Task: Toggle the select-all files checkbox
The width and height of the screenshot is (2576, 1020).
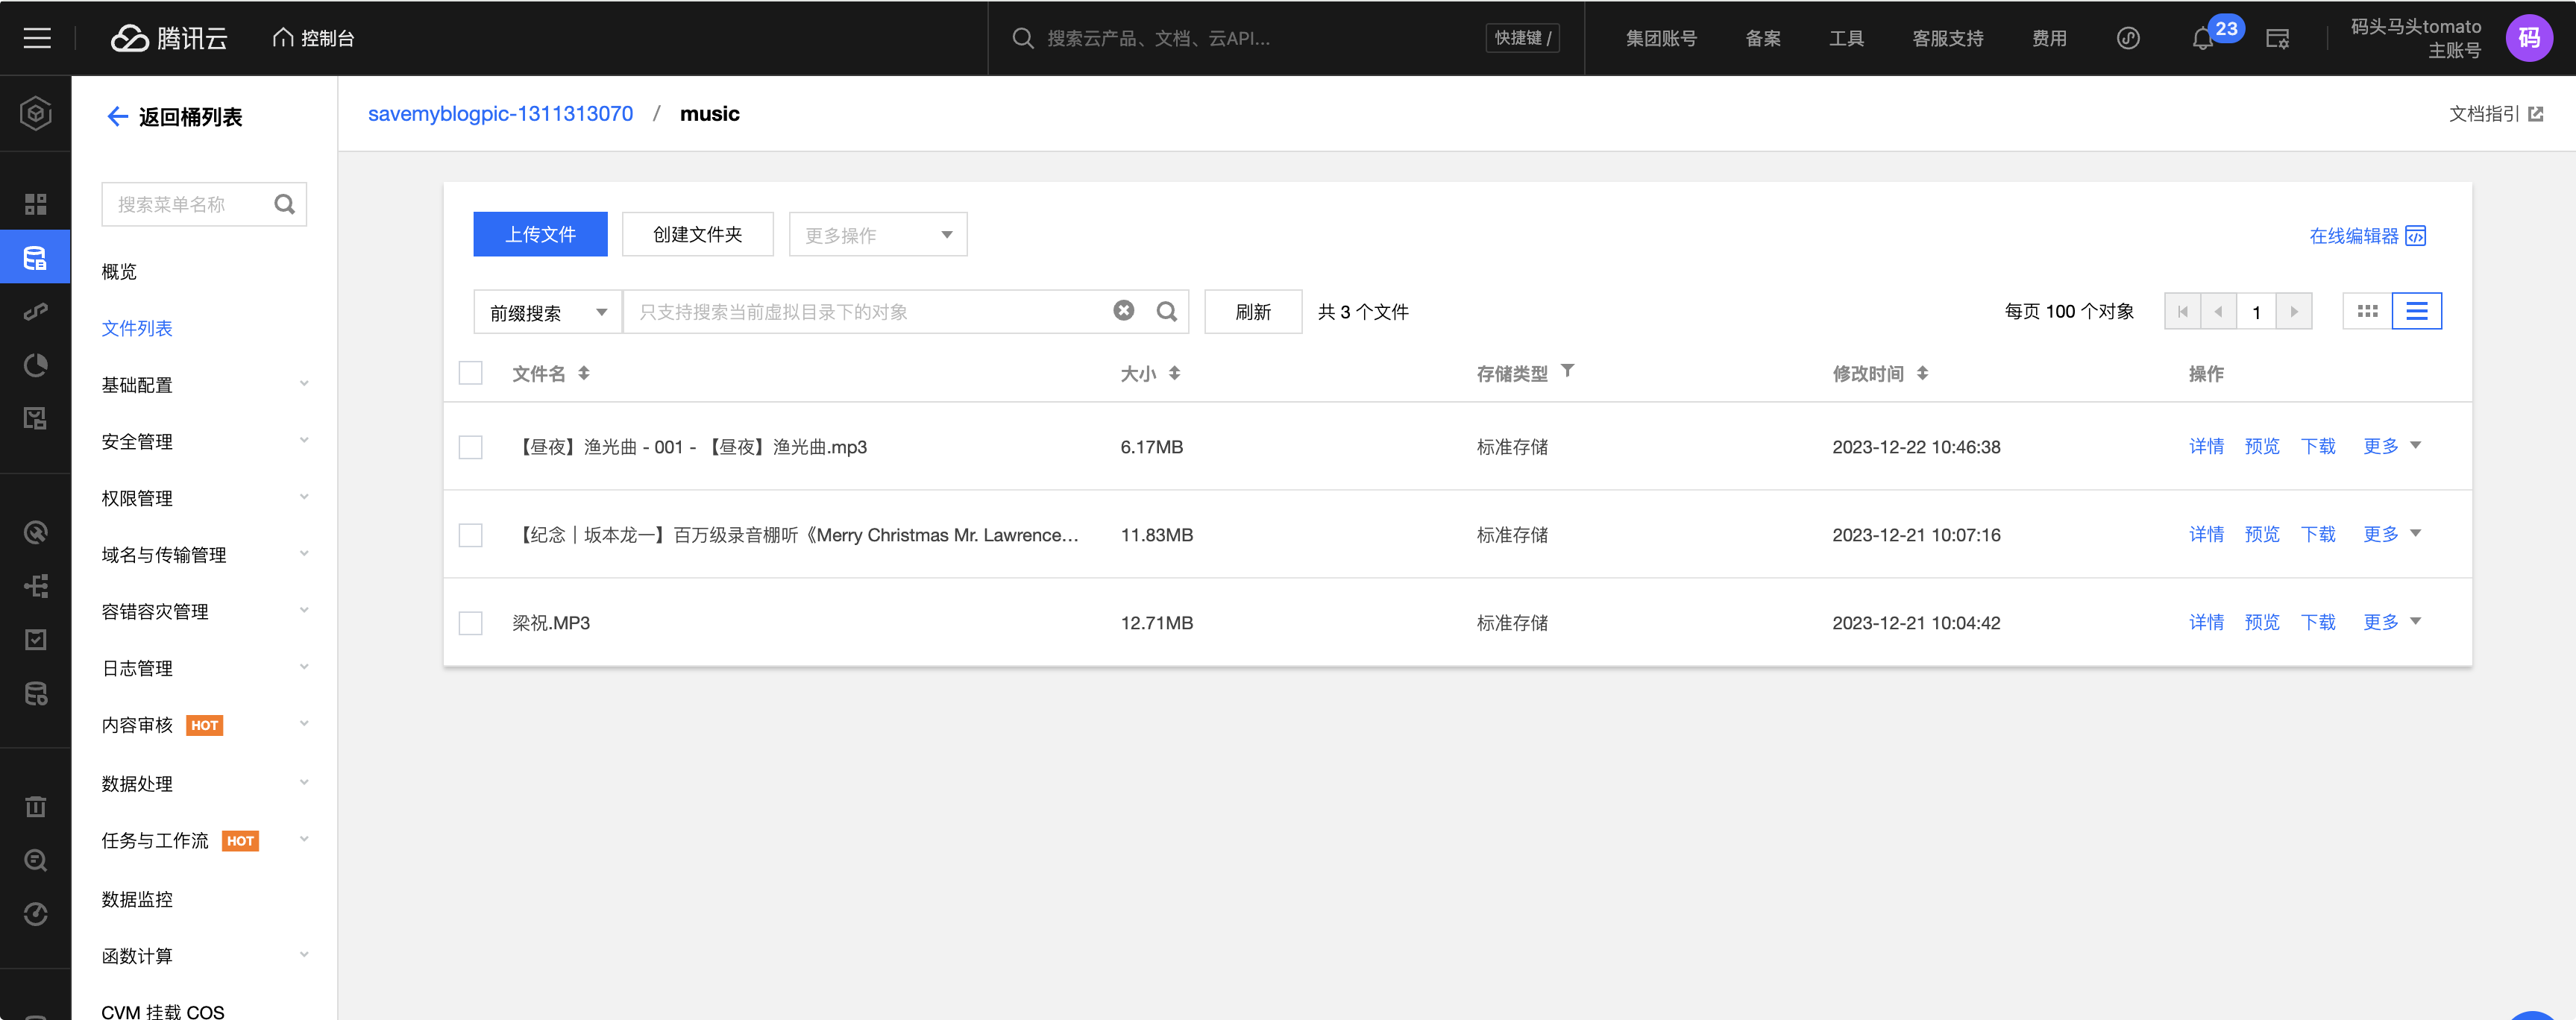Action: 470,373
